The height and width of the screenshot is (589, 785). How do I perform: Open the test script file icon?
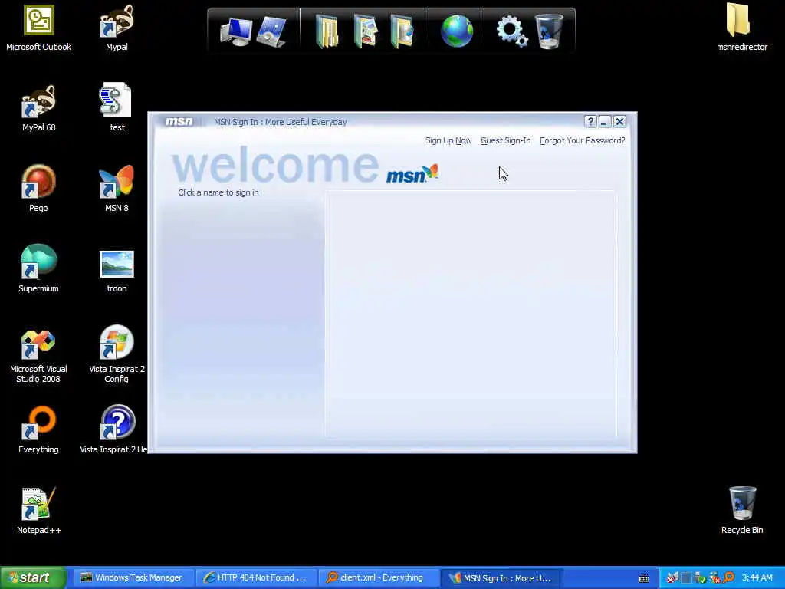117,108
